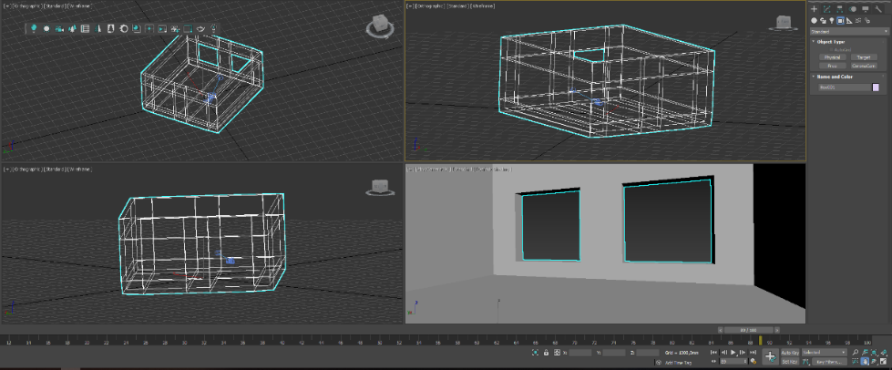The image size is (892, 370).
Task: Enable the AutoGrid checkbox
Action: (x=830, y=49)
